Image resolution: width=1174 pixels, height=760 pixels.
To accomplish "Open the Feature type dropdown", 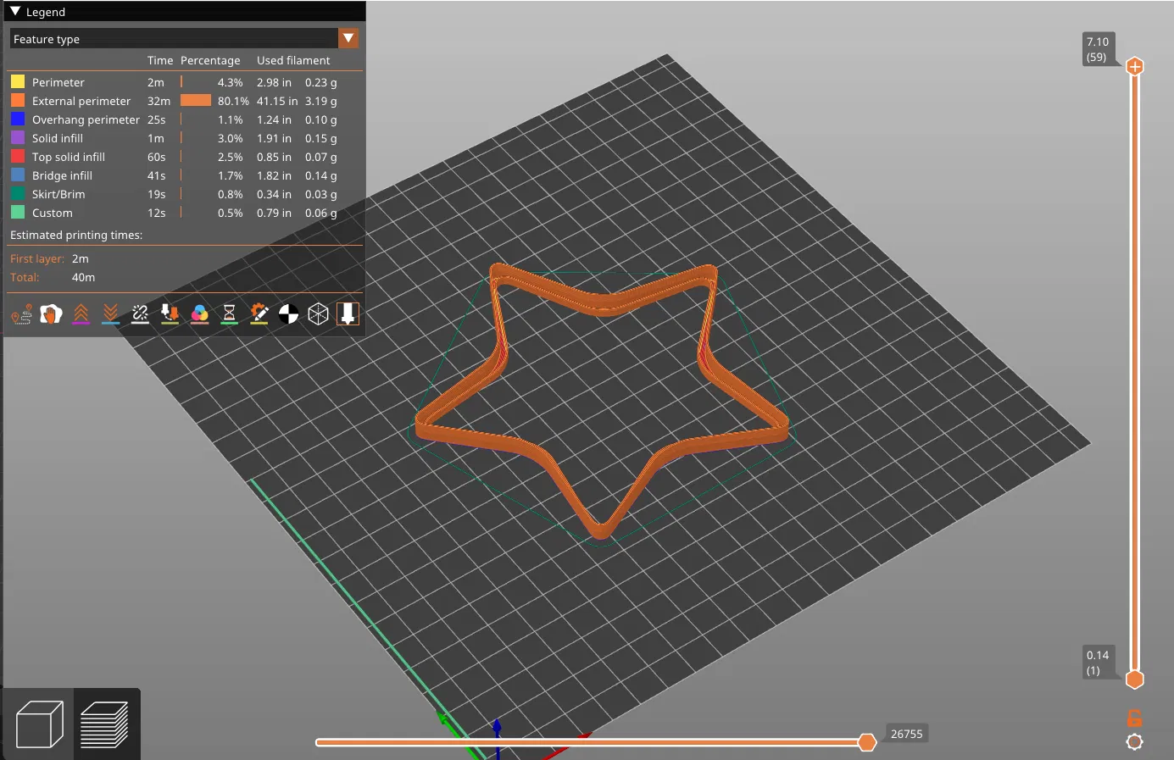I will click(x=184, y=39).
